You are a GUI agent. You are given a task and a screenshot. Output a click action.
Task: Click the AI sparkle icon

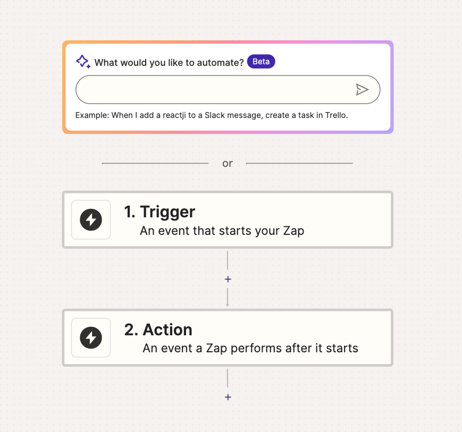click(83, 62)
